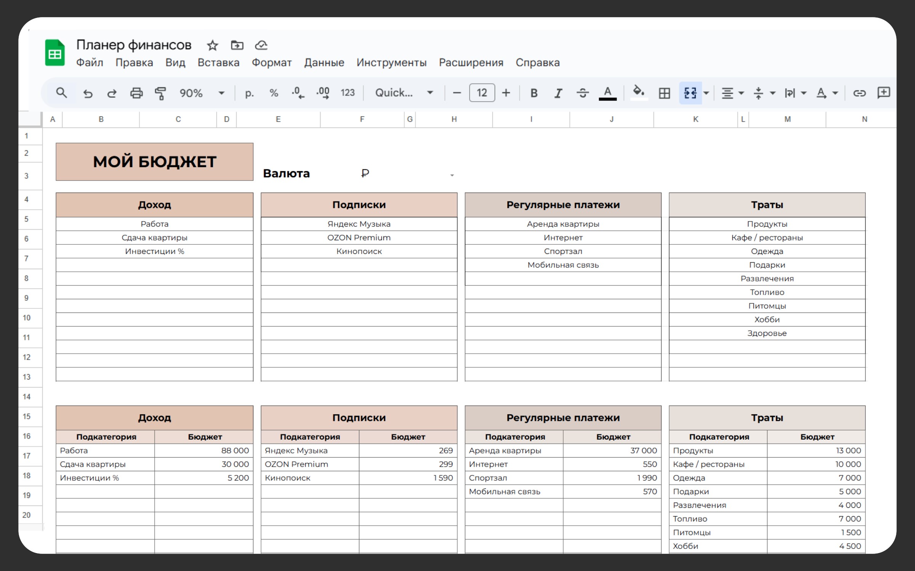Decrease font size with minus button
This screenshot has height=571, width=915.
pos(457,93)
